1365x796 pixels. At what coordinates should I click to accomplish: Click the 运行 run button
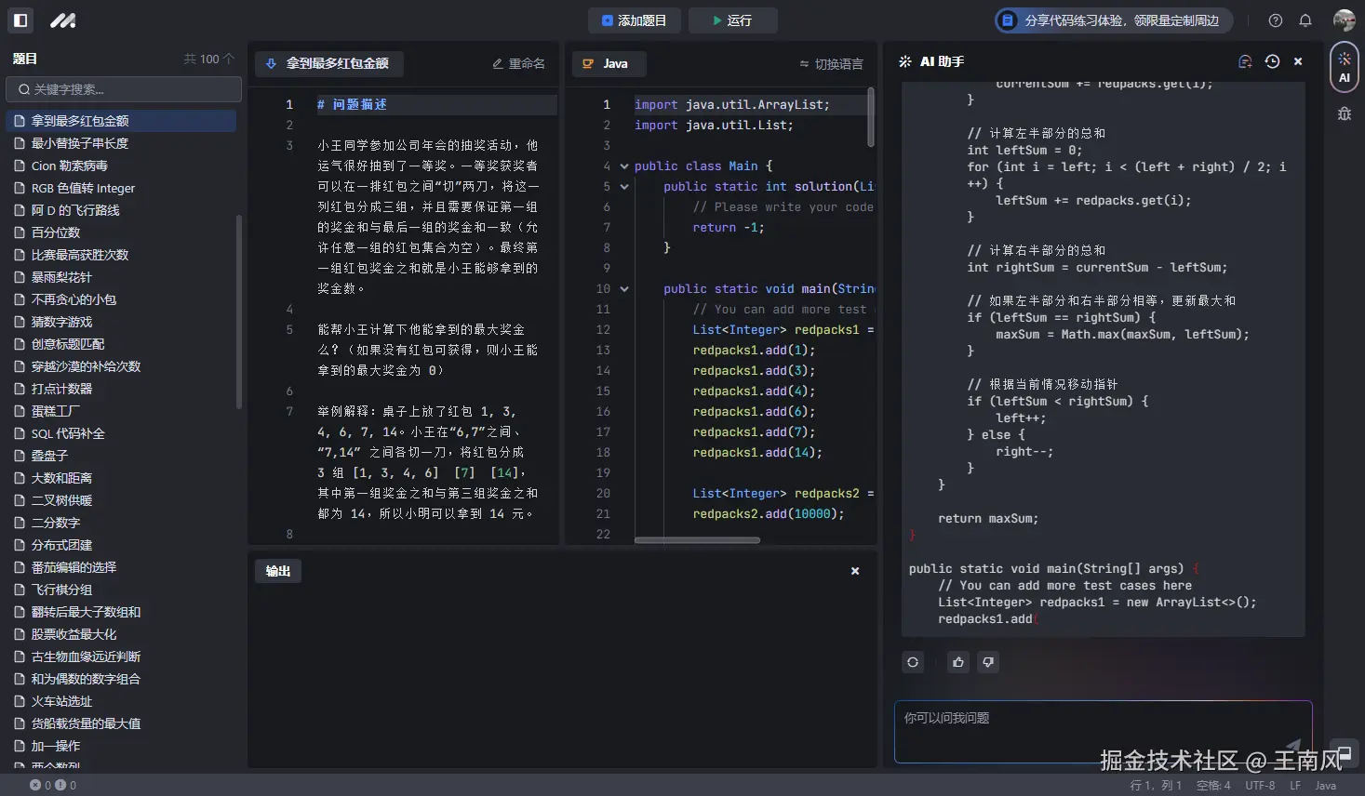[734, 20]
